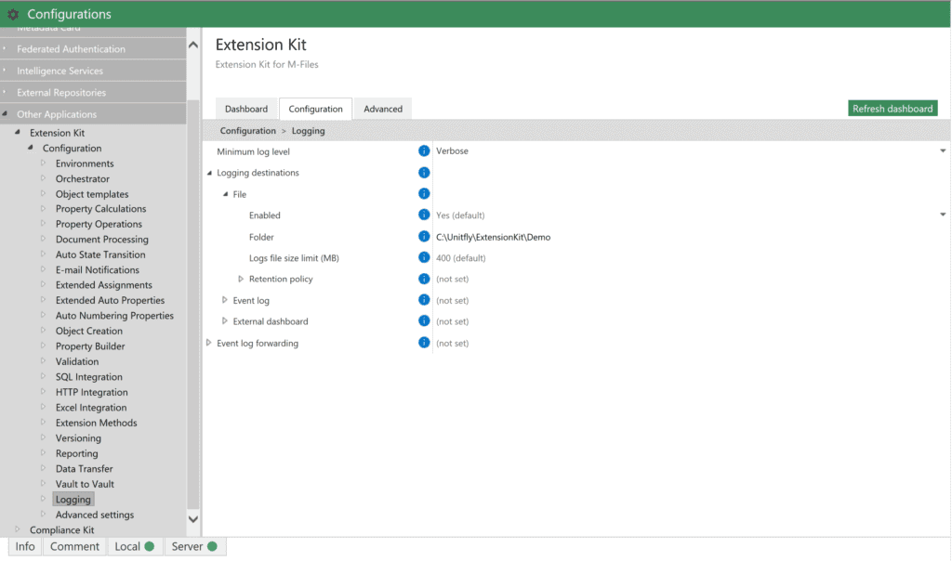
Task: Click Configuration breadcrumb link
Action: point(247,130)
